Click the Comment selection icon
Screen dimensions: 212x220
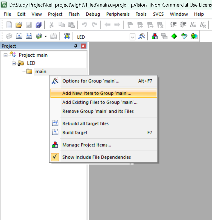click(x=193, y=25)
